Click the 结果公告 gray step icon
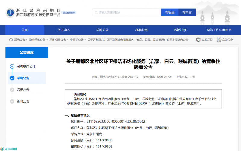This screenshot has width=241, height=151. [x=12, y=90]
